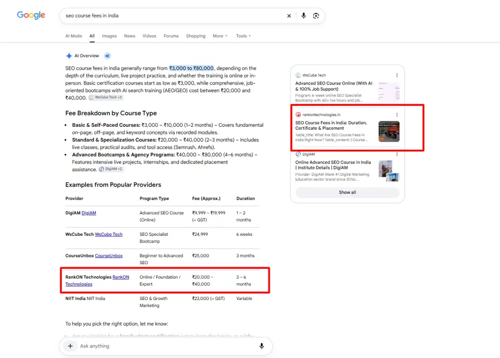
Task: Open the CourseUnbox link in table
Action: pyautogui.click(x=109, y=255)
